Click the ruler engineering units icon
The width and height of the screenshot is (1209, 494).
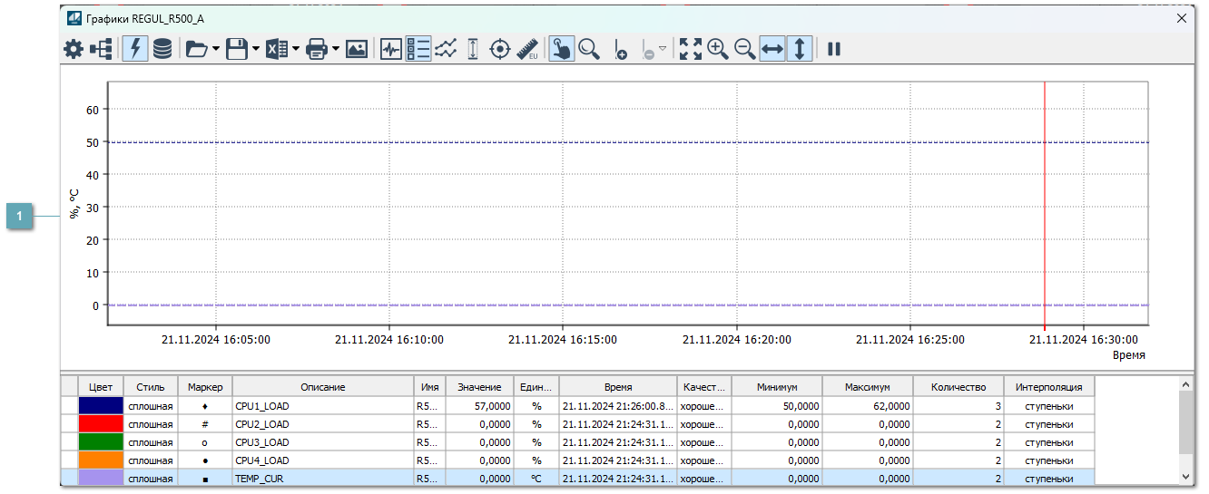tap(528, 49)
